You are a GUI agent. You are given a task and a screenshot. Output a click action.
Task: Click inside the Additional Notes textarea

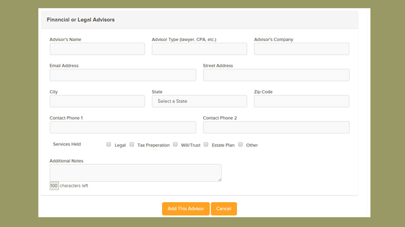[135, 172]
